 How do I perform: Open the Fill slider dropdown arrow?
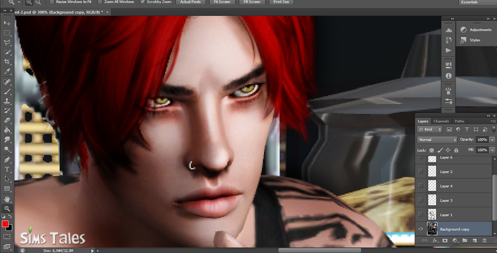tap(492, 150)
